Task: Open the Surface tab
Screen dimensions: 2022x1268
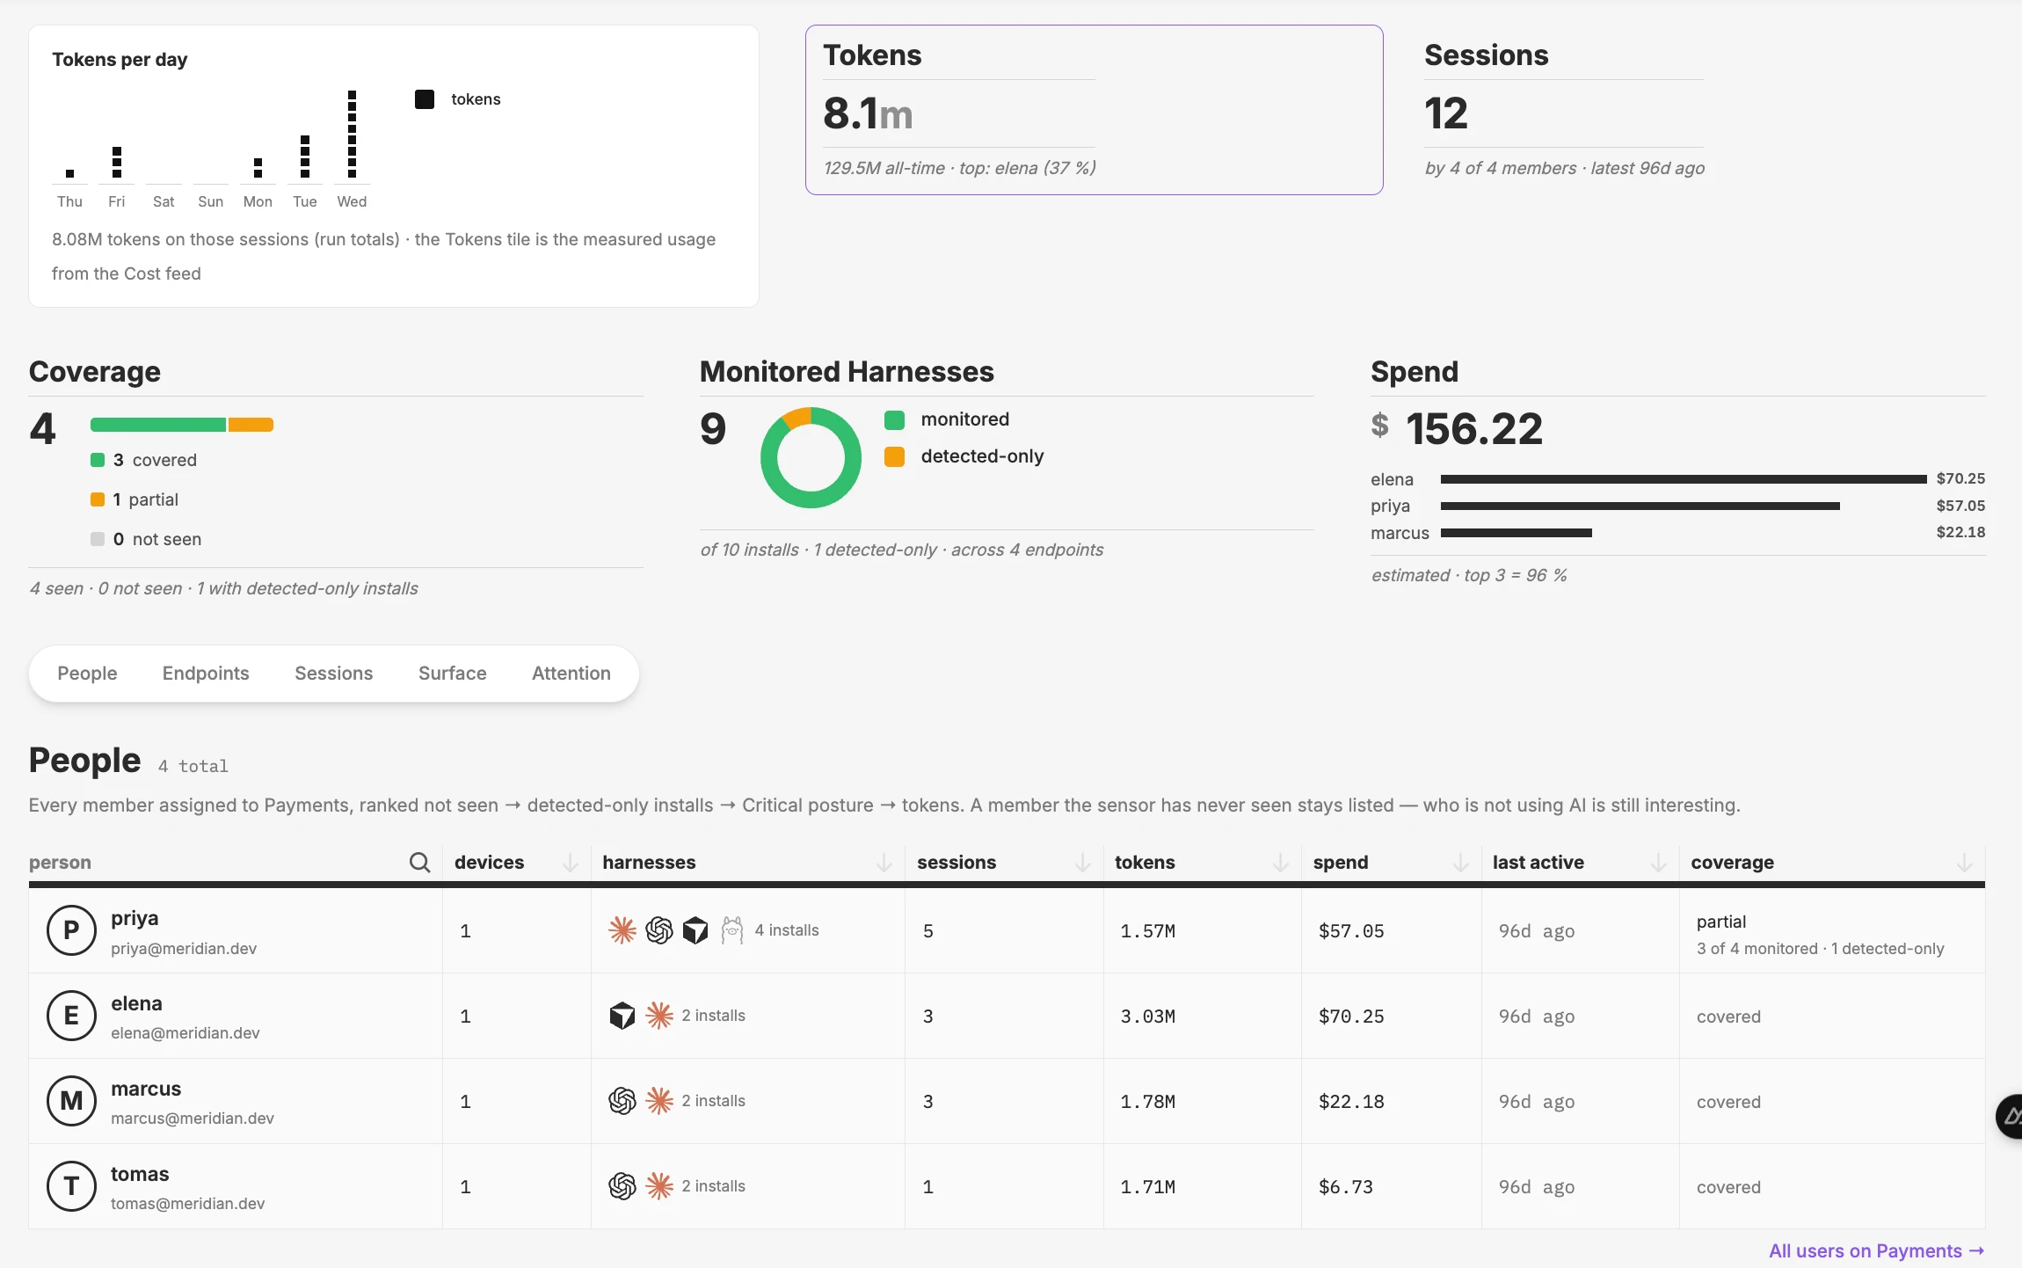Action: 453,674
